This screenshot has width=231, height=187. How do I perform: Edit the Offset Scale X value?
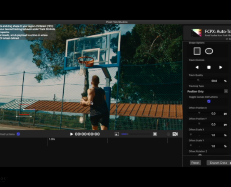tap(213, 135)
